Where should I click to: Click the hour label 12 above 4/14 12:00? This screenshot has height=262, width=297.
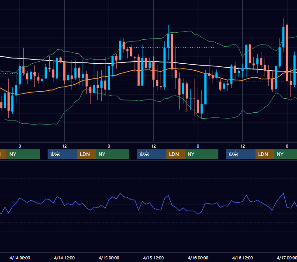point(64,146)
